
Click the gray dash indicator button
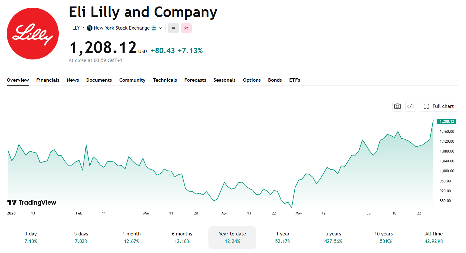tap(173, 28)
